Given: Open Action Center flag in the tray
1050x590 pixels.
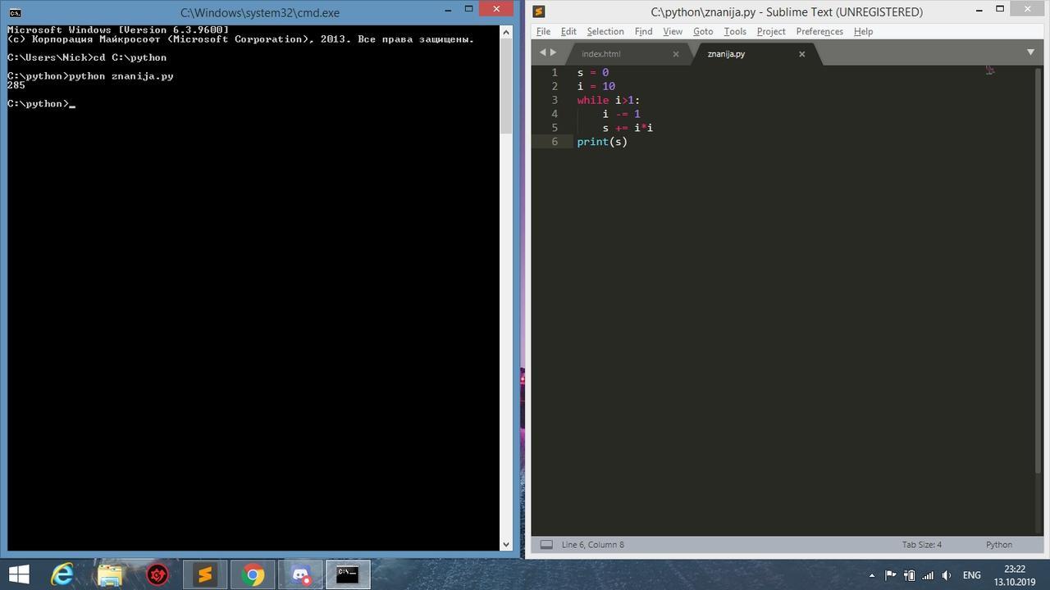Looking at the screenshot, I should coord(890,575).
